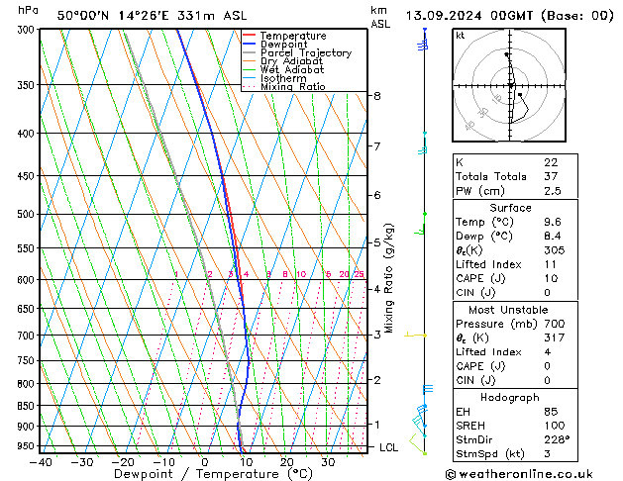623x481 pixels.
Task: Click the yellow wind barb at 700 hPa
Action: (x=415, y=336)
